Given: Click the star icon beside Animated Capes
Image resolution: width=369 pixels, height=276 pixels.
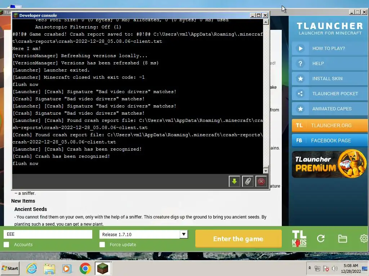Looking at the screenshot, I should point(301,109).
